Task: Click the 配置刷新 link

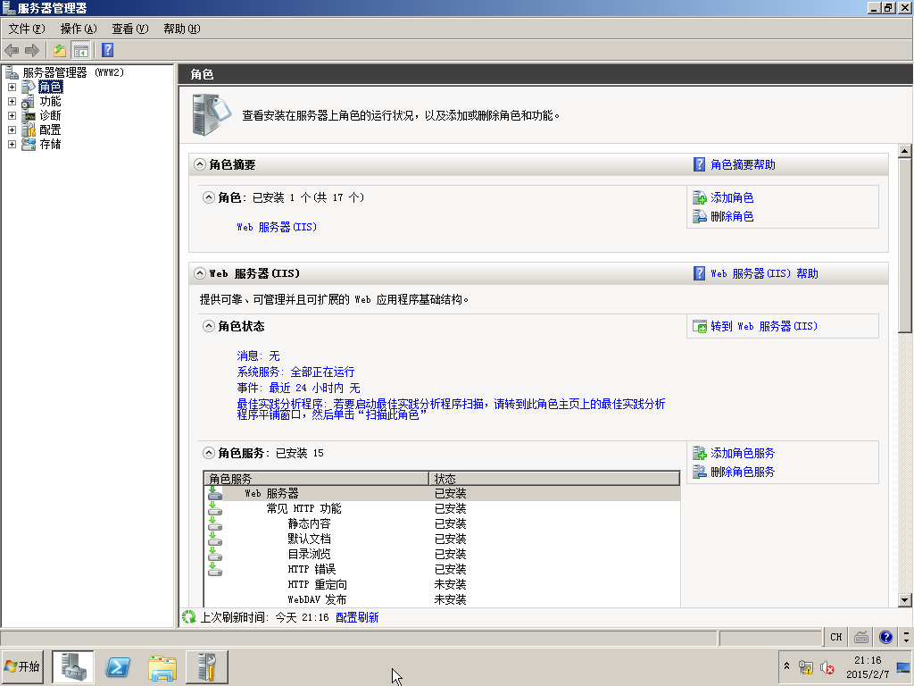Action: tap(357, 617)
